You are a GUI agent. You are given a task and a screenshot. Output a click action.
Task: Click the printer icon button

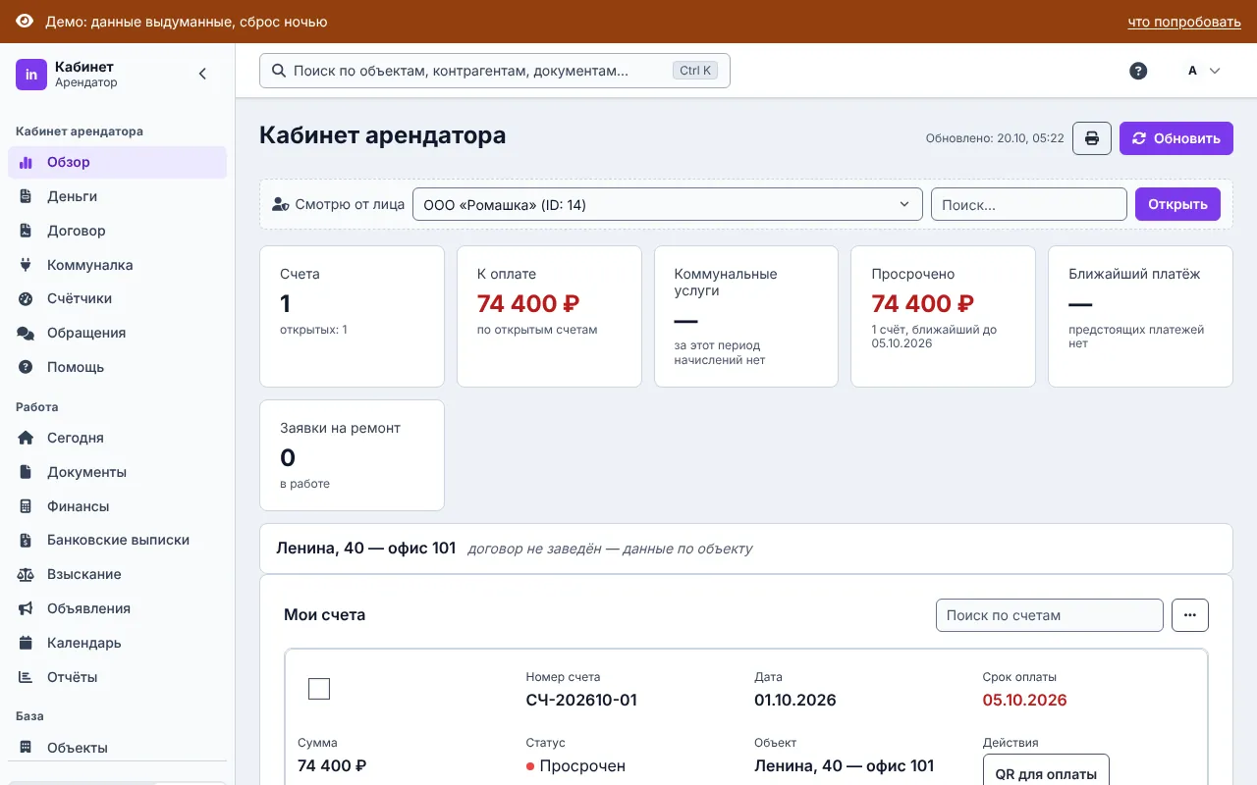(x=1092, y=138)
